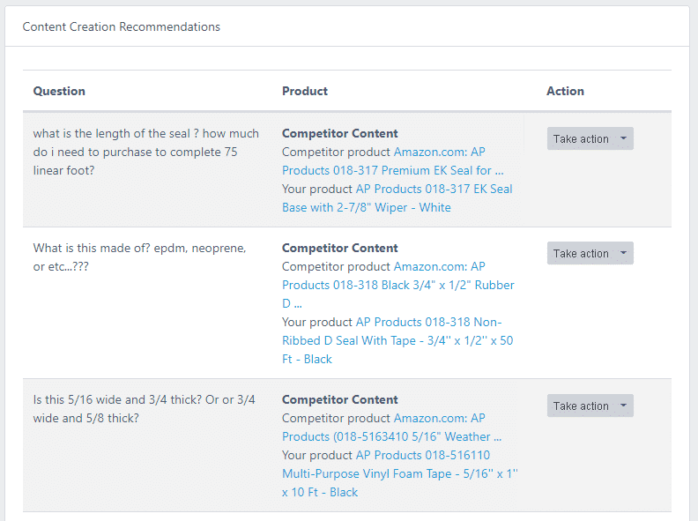Click Competitor Content label in third row
Image resolution: width=698 pixels, height=521 pixels.
tap(339, 399)
